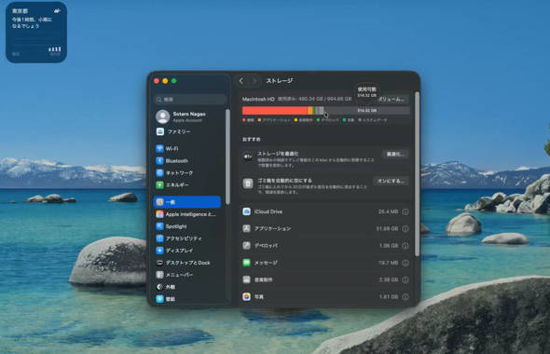550x354 pixels.
Task: Click the main pane vertical scrollbar
Action: coord(417,174)
